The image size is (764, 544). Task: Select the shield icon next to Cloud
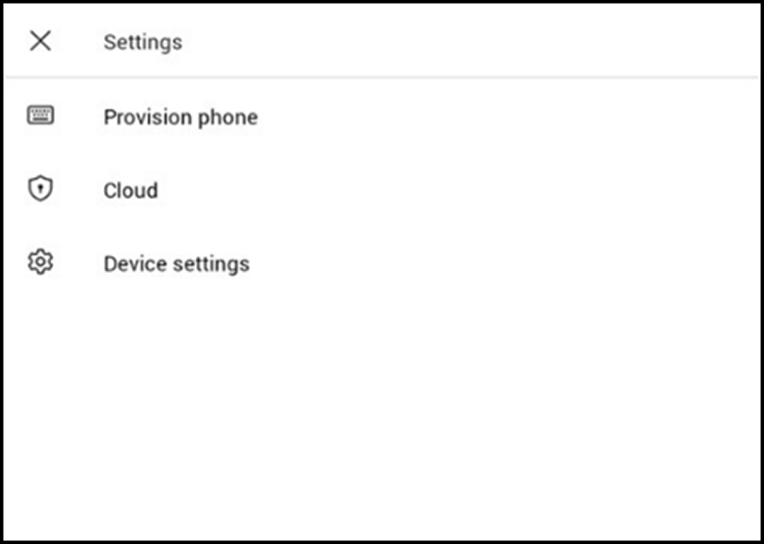[40, 190]
